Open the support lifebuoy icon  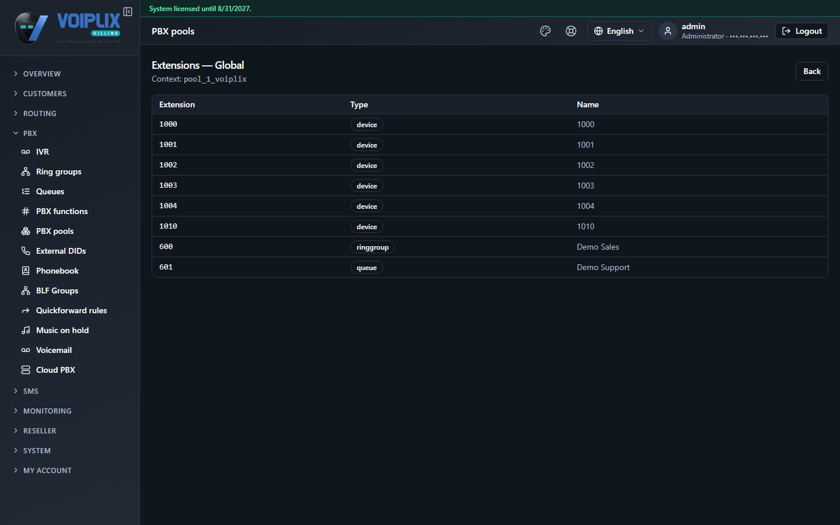pos(571,31)
